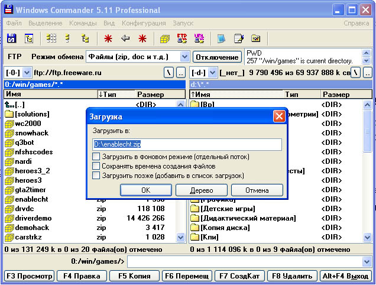Open the Запуск menu
Viewport: 376px width, 285px height.
coord(183,23)
